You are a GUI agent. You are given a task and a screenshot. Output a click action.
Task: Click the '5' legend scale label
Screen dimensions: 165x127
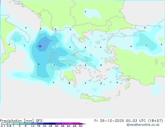click(26, 126)
